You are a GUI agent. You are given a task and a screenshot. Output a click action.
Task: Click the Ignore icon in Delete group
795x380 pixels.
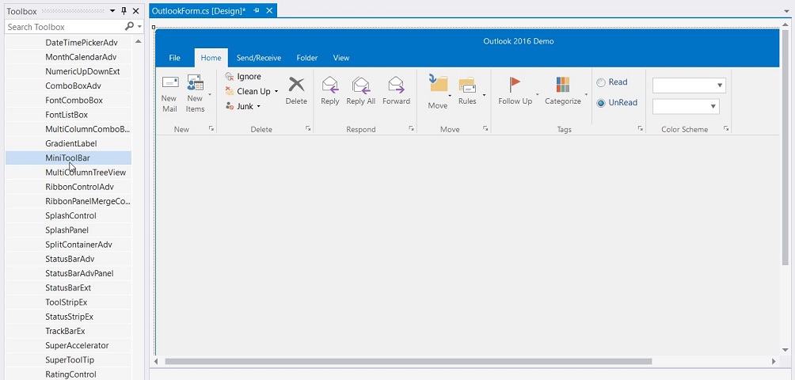point(230,77)
